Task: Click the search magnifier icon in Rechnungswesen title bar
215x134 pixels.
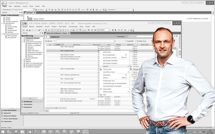Action: [x=149, y=23]
